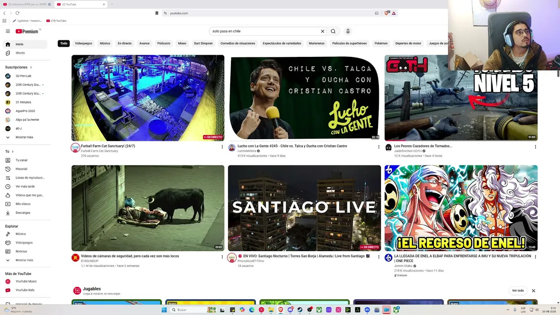Start voice search with the microphone icon

click(348, 31)
